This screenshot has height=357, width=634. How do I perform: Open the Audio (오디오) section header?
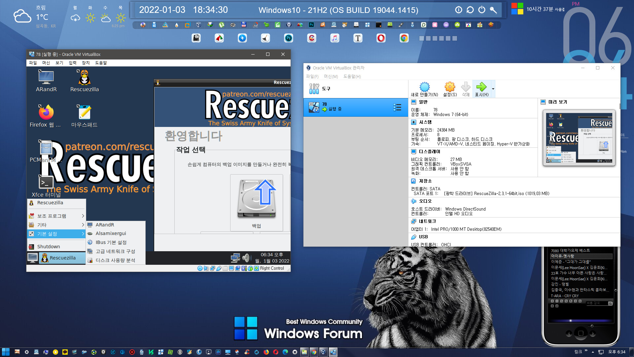pyautogui.click(x=425, y=201)
